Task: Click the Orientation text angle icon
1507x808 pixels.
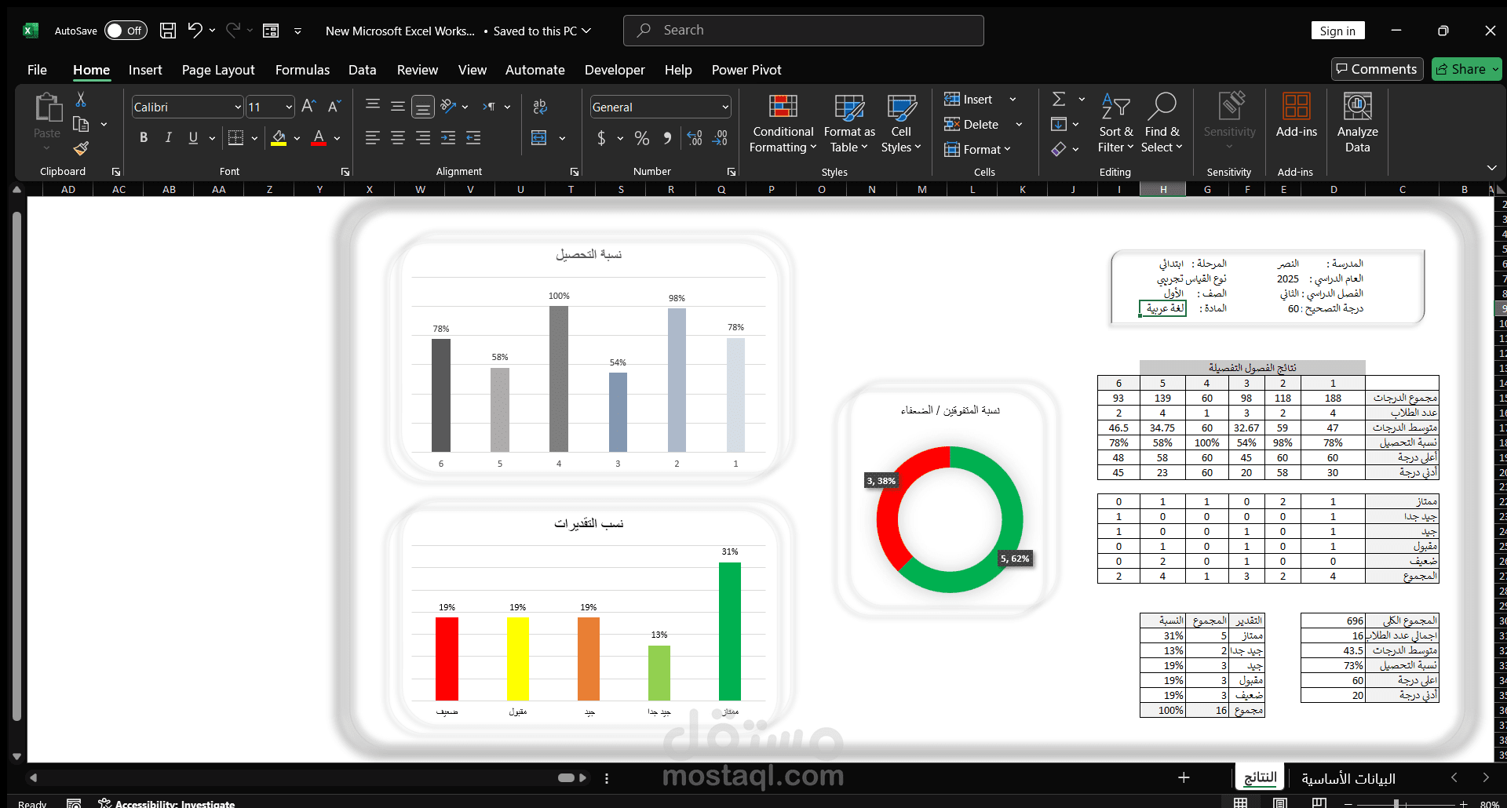Action: (448, 106)
